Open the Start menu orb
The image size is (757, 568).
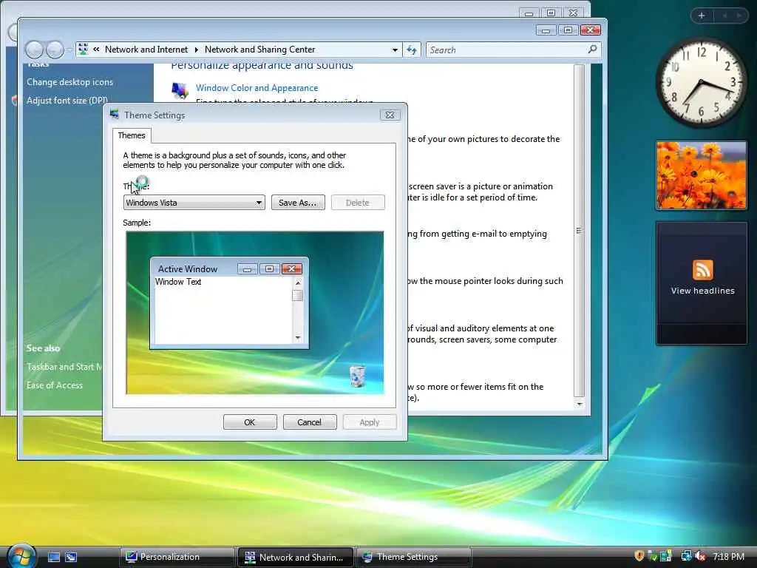[21, 555]
